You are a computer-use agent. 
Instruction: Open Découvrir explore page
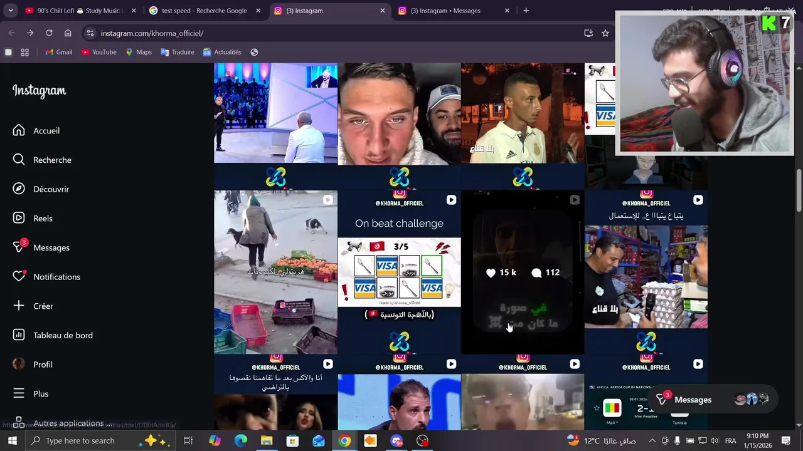pos(41,189)
